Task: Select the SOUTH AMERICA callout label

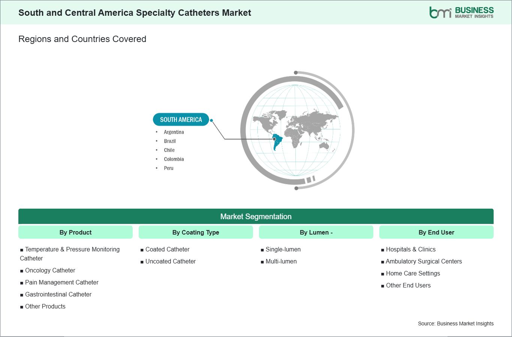Action: click(181, 119)
